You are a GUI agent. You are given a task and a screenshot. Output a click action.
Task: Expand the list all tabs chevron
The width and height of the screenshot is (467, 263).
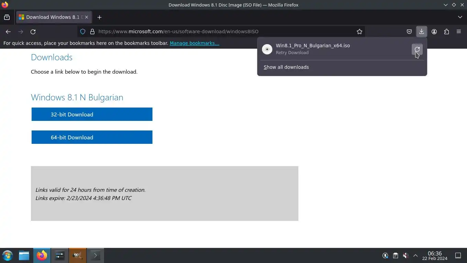[x=460, y=17]
